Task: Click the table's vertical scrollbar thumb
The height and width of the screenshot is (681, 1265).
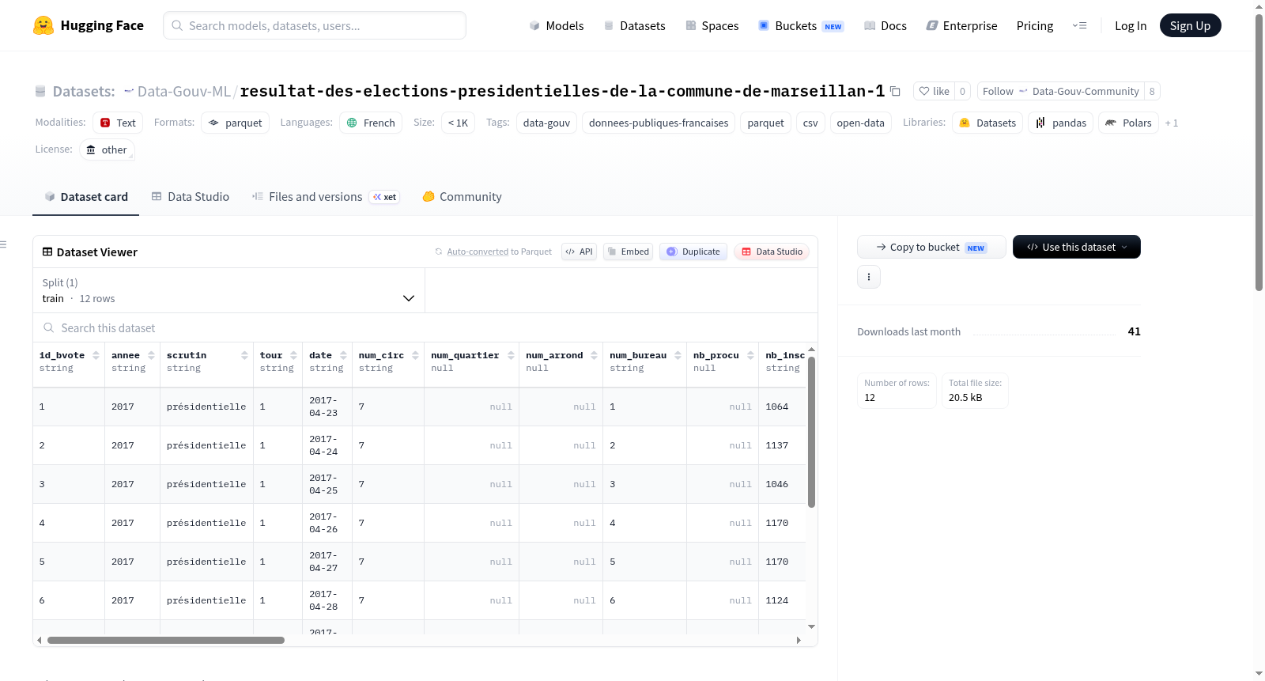Action: coord(811,432)
